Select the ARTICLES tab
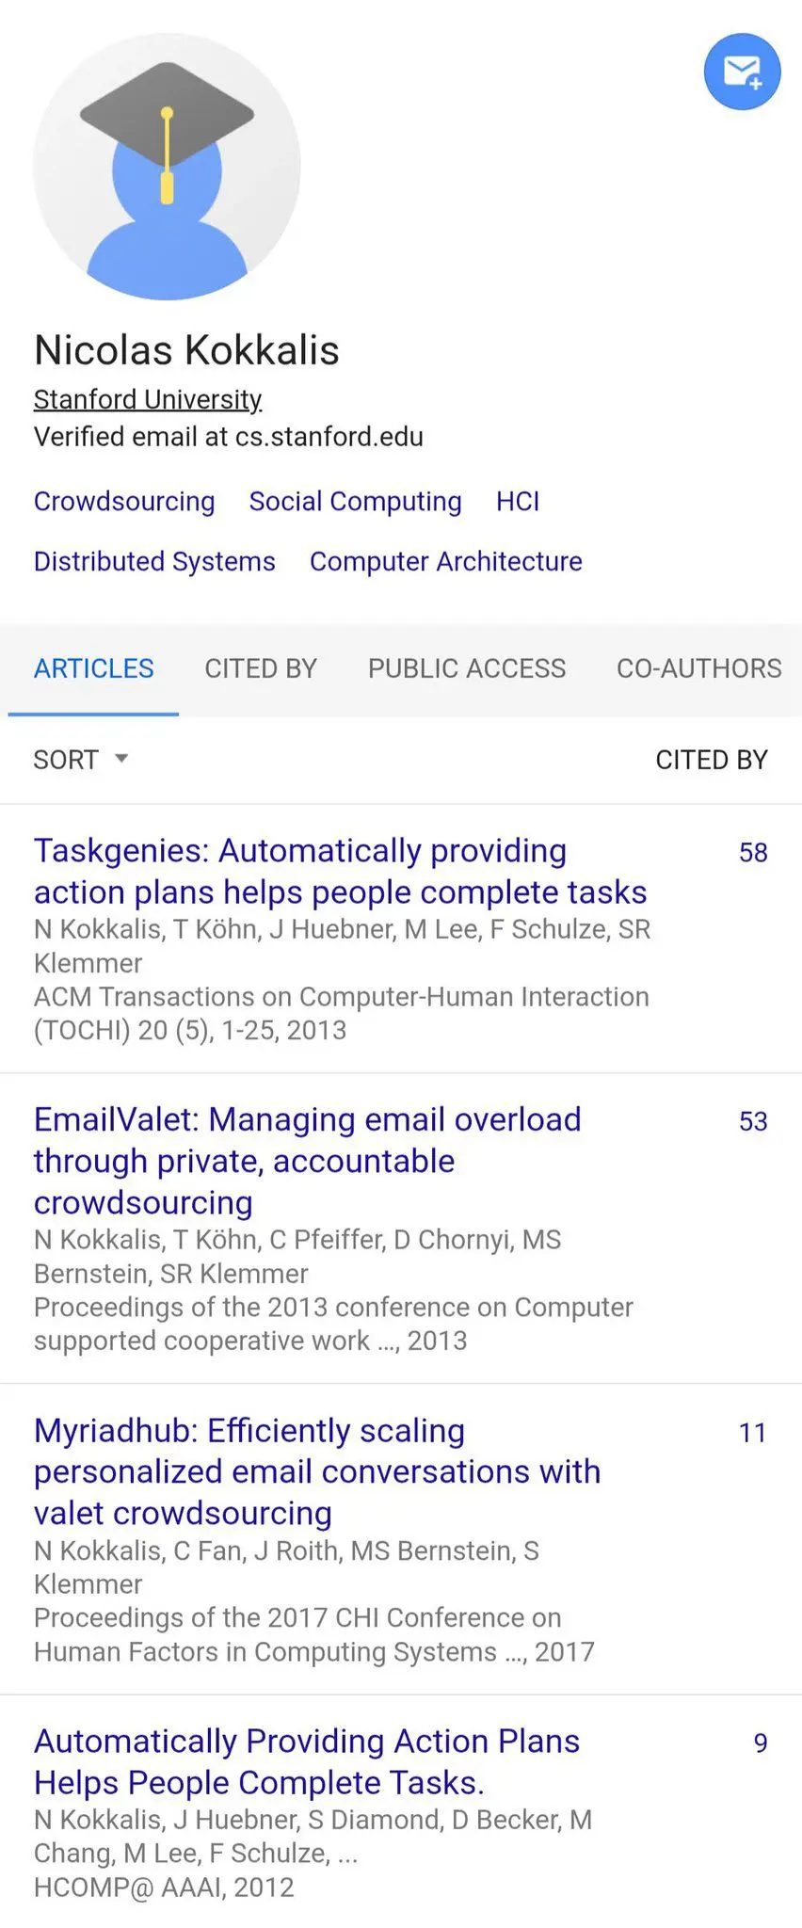802x1928 pixels. [x=93, y=668]
